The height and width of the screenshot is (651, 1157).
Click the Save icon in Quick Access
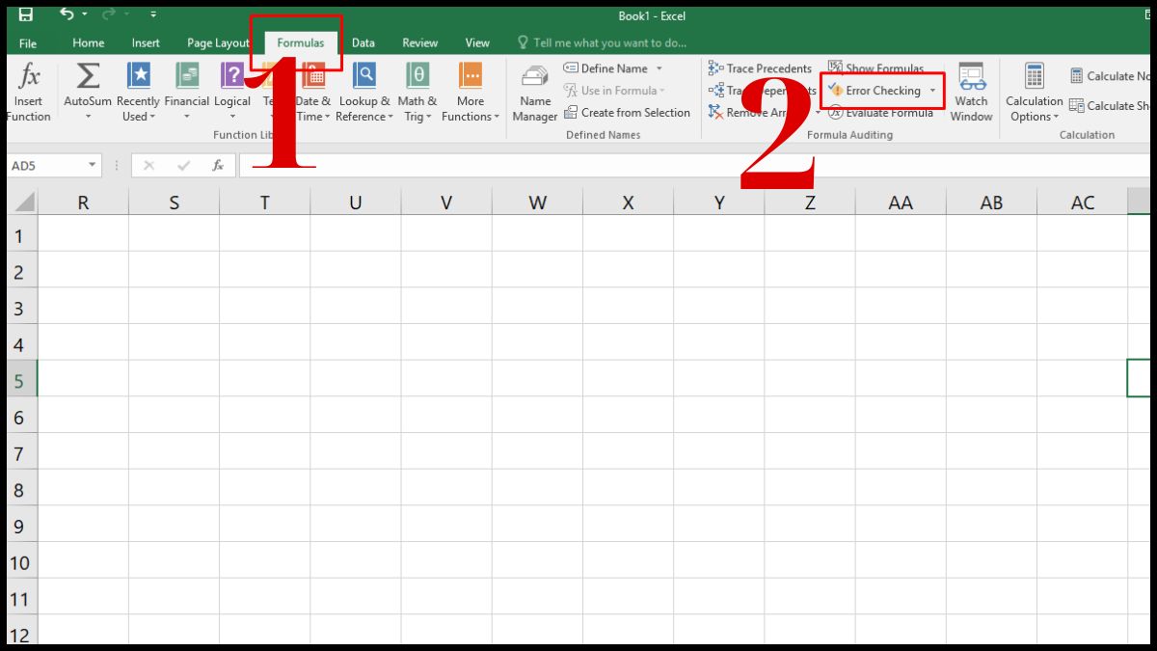coord(26,14)
